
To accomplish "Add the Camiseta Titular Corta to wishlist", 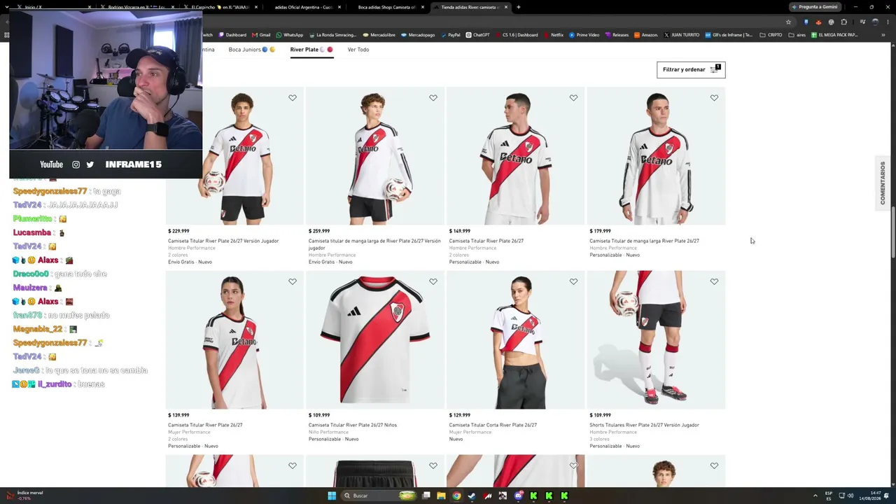I will click(573, 281).
